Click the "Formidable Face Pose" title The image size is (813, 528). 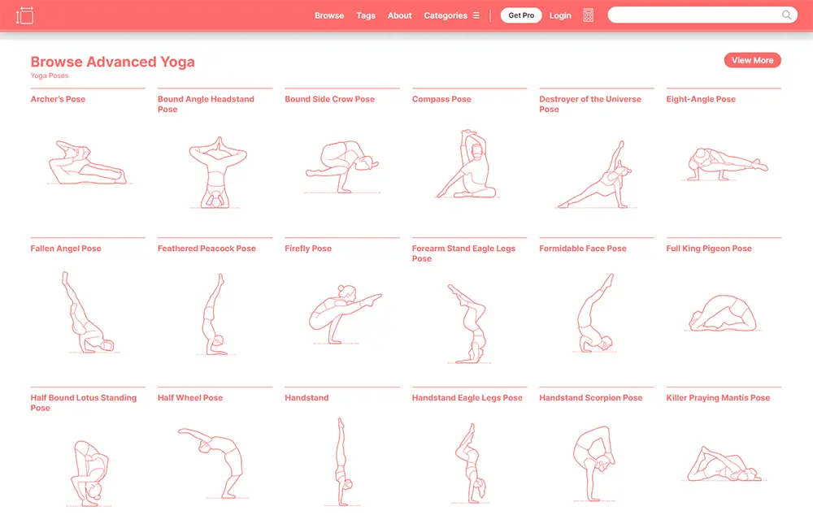[583, 249]
